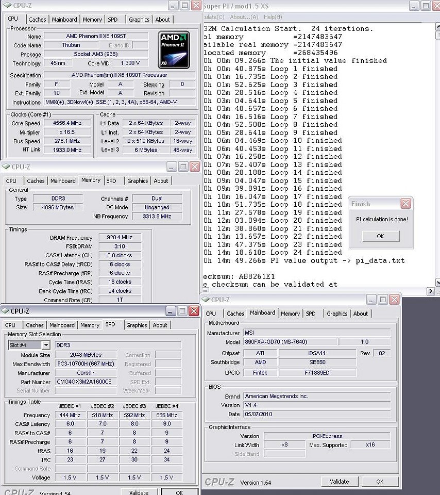Close the Finish dialog with its X button

pyautogui.click(x=405, y=204)
